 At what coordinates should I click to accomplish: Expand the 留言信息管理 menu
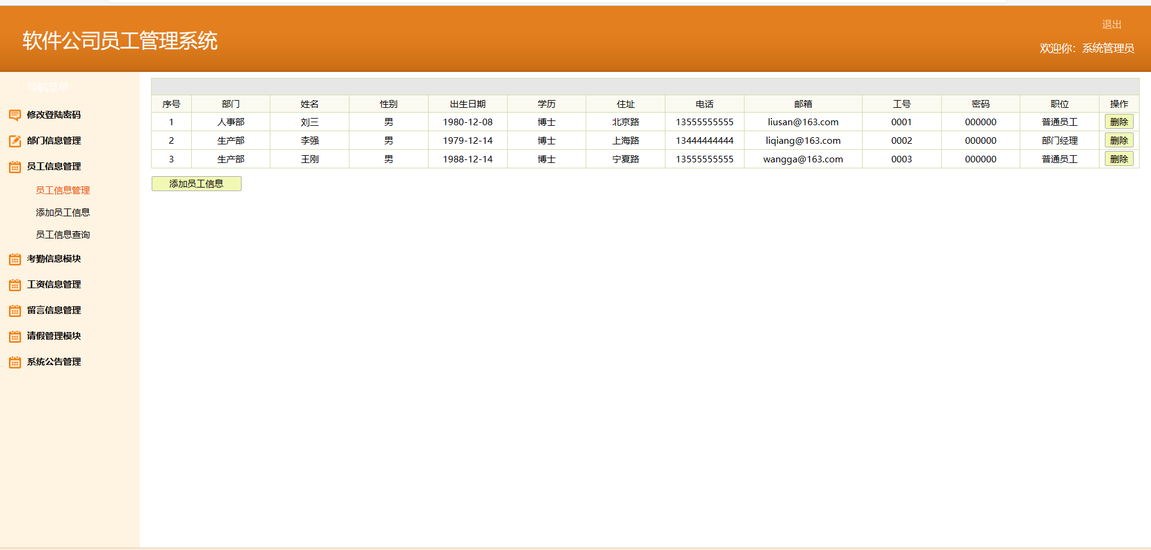53,310
